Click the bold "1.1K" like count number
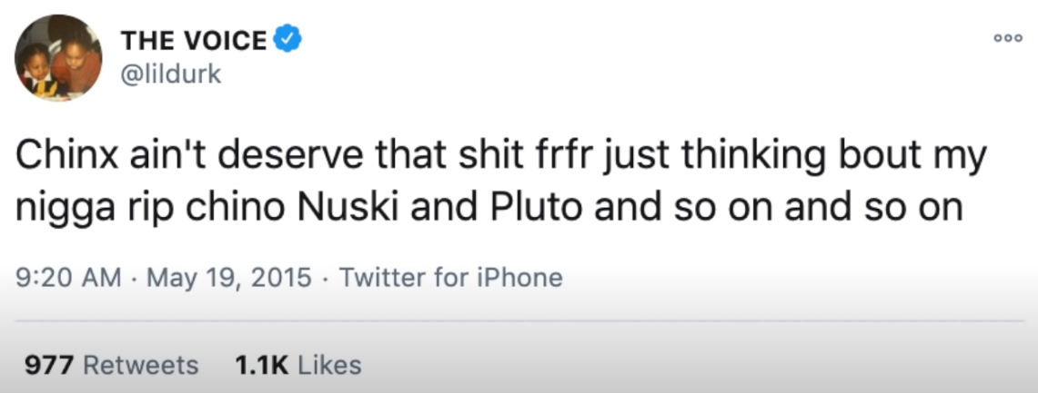 262,365
